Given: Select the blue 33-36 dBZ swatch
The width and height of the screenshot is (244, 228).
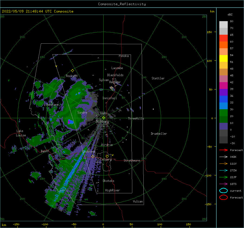Looking at the screenshot, I should tap(223, 99).
